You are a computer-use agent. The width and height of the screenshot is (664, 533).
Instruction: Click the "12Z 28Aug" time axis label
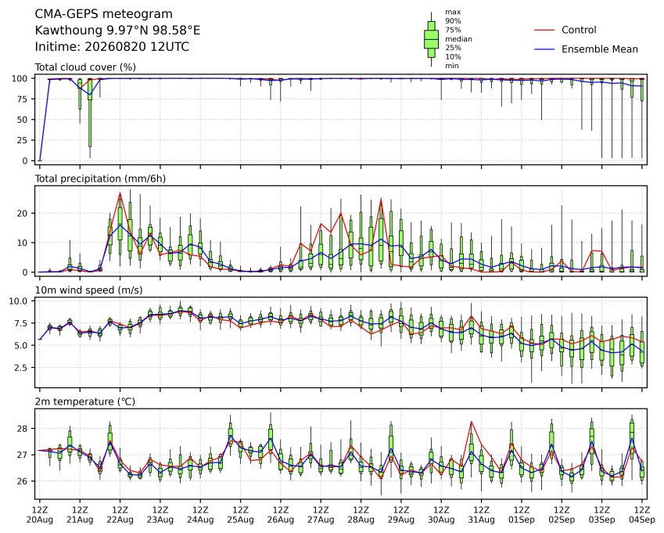coord(361,515)
